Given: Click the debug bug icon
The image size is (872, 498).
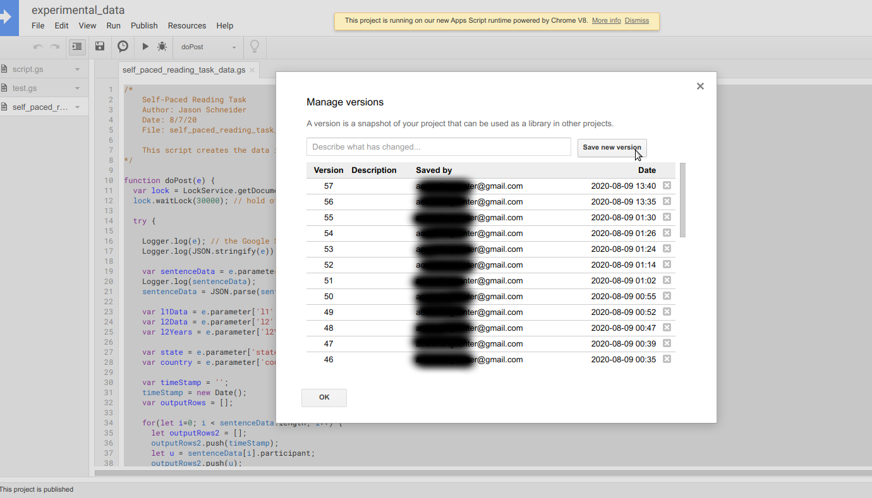Looking at the screenshot, I should click(x=162, y=47).
